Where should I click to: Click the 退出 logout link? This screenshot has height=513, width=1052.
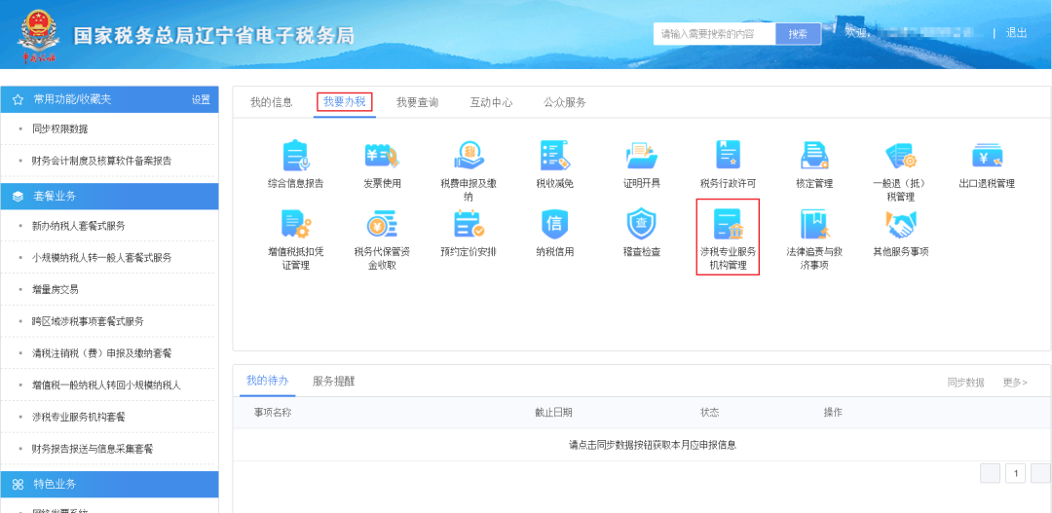pos(1016,33)
